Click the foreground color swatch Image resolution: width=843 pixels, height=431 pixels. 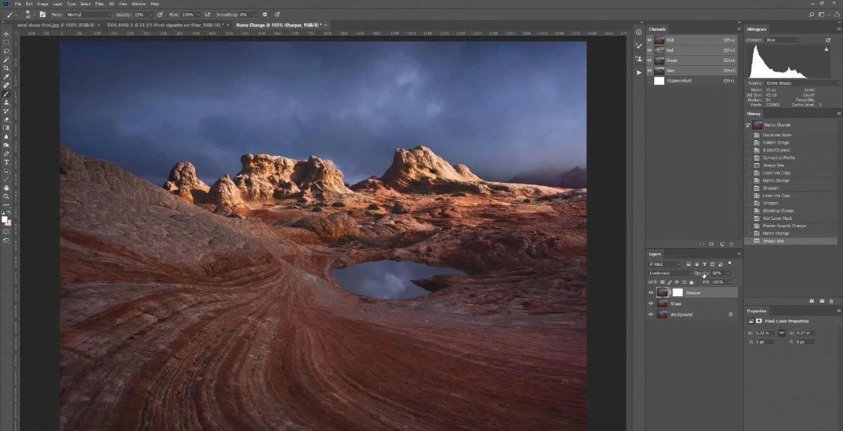point(5,218)
